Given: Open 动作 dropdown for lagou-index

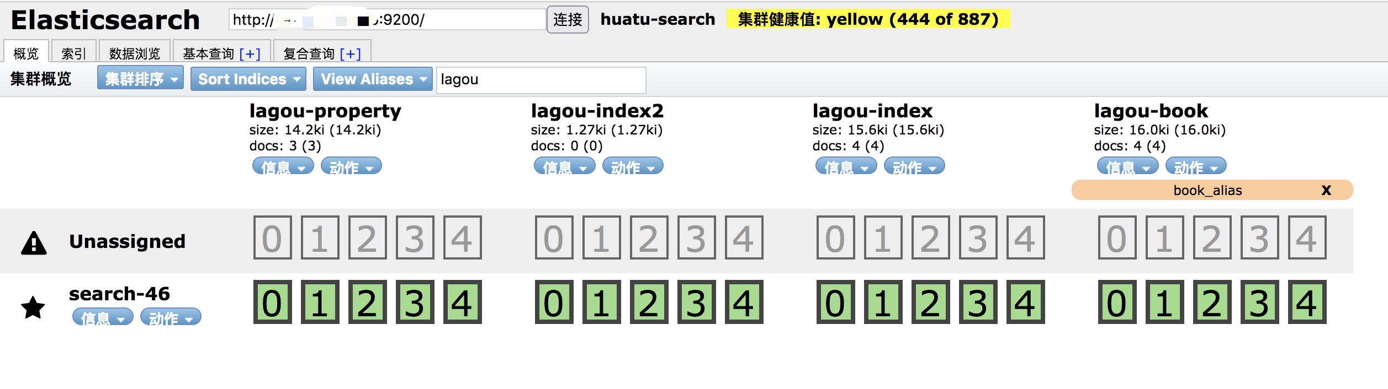Looking at the screenshot, I should [914, 166].
